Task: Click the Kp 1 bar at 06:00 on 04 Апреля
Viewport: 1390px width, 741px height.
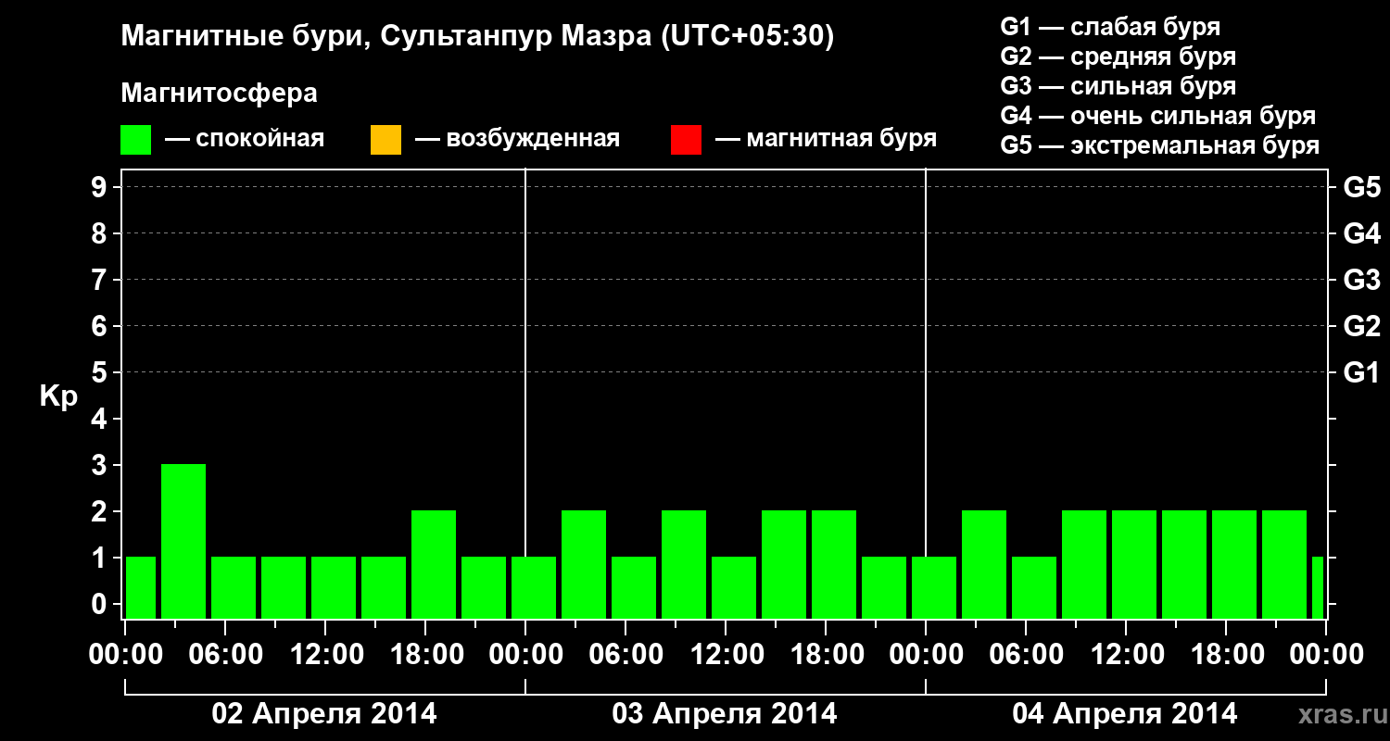Action: click(x=1034, y=587)
